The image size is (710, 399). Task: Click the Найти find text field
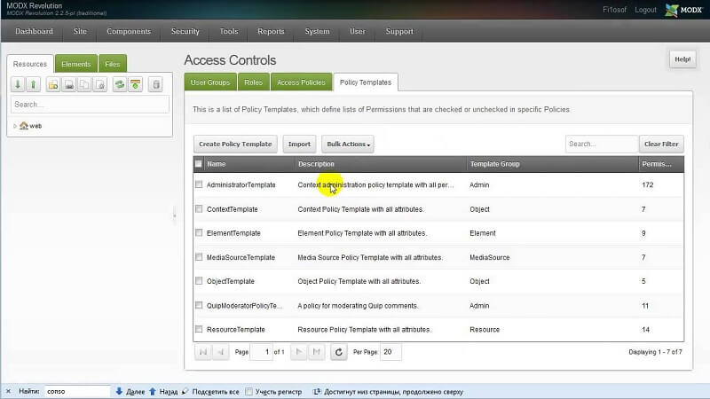(77, 391)
